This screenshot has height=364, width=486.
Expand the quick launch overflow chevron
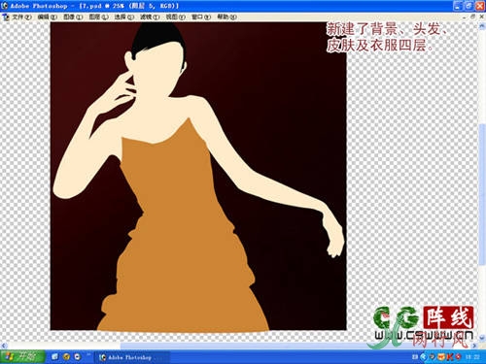coord(88,355)
